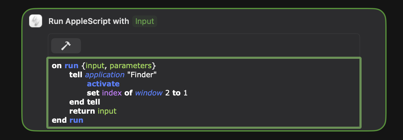Select the green Input variable token

[x=145, y=21]
